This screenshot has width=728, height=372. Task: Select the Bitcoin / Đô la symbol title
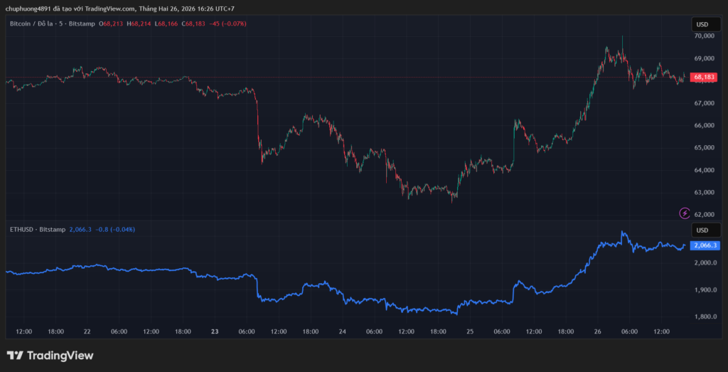click(x=53, y=23)
